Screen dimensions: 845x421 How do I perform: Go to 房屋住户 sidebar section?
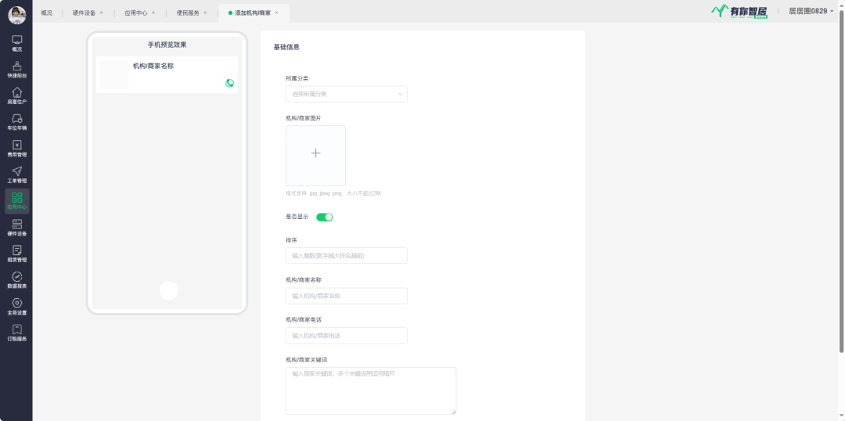coord(16,95)
